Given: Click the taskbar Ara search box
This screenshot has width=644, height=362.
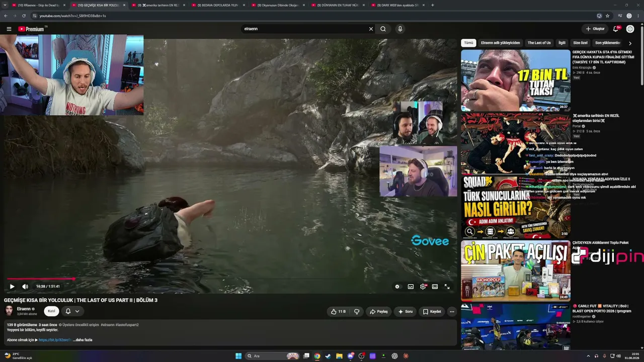Looking at the screenshot, I should pyautogui.click(x=273, y=356).
